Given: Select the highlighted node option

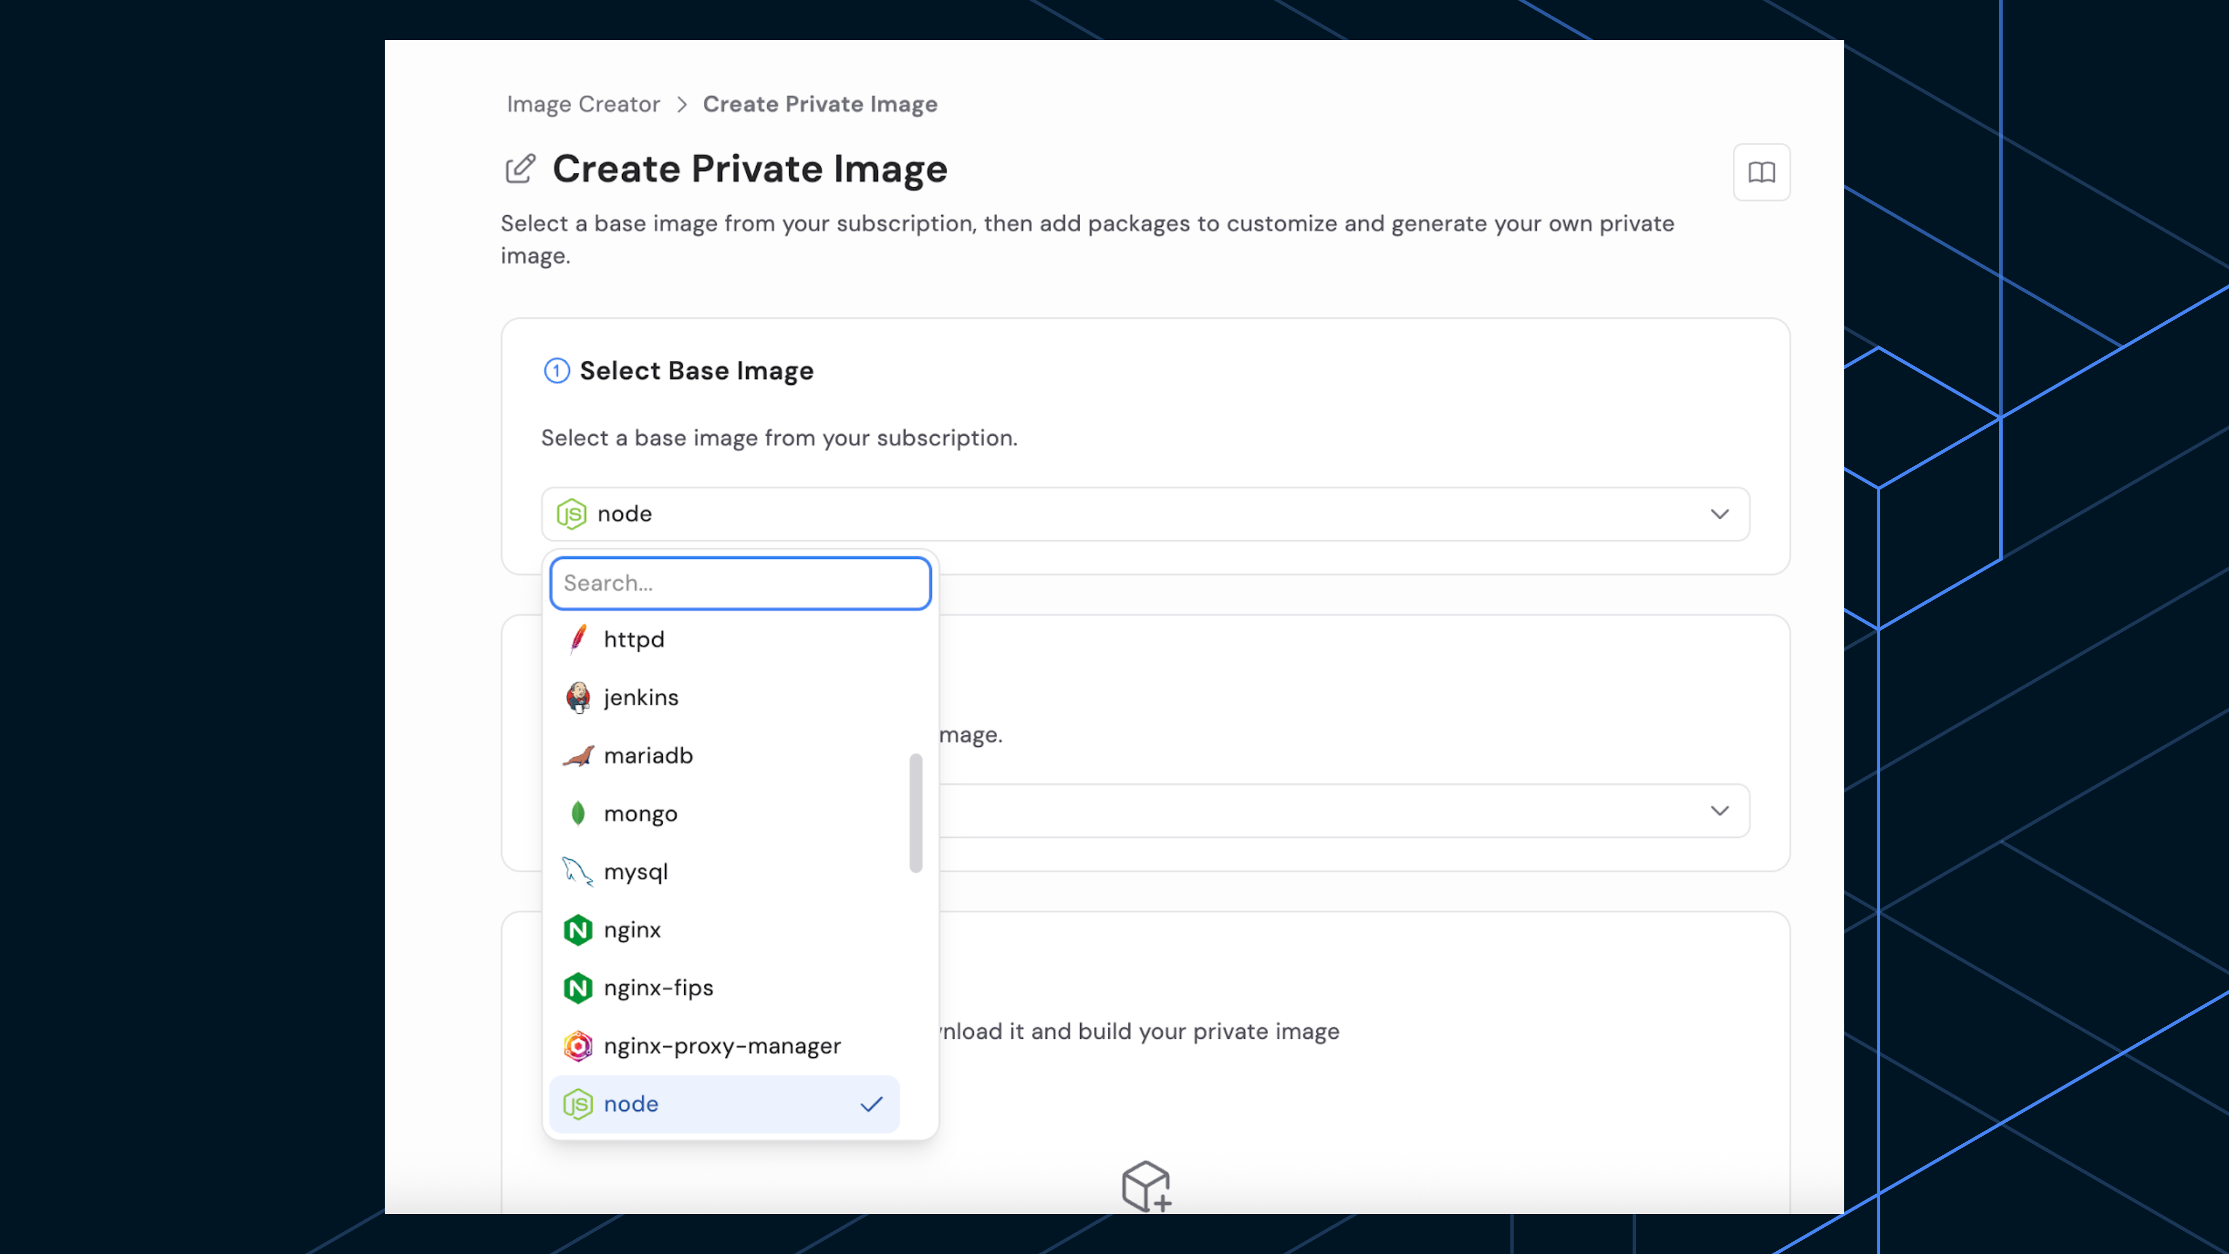Looking at the screenshot, I should pos(725,1104).
